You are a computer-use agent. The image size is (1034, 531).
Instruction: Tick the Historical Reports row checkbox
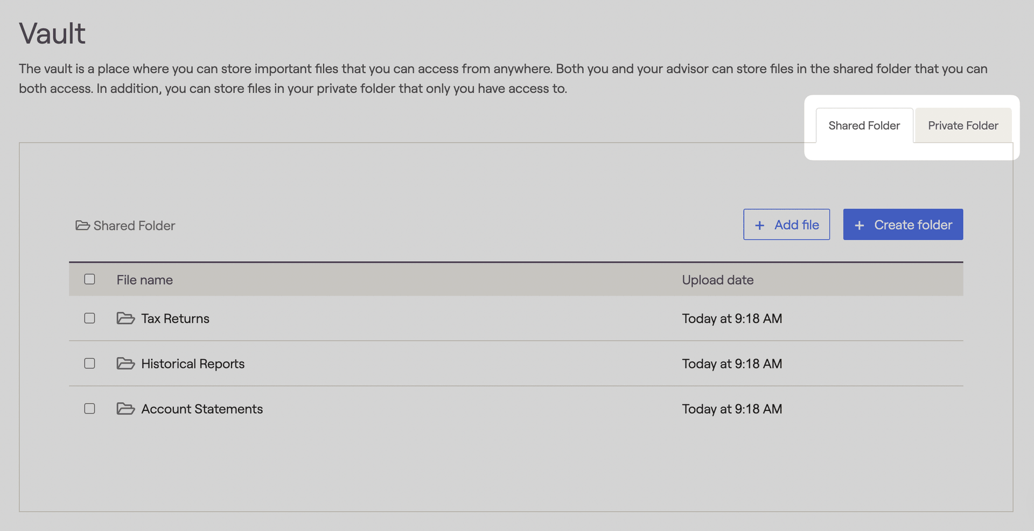(89, 364)
